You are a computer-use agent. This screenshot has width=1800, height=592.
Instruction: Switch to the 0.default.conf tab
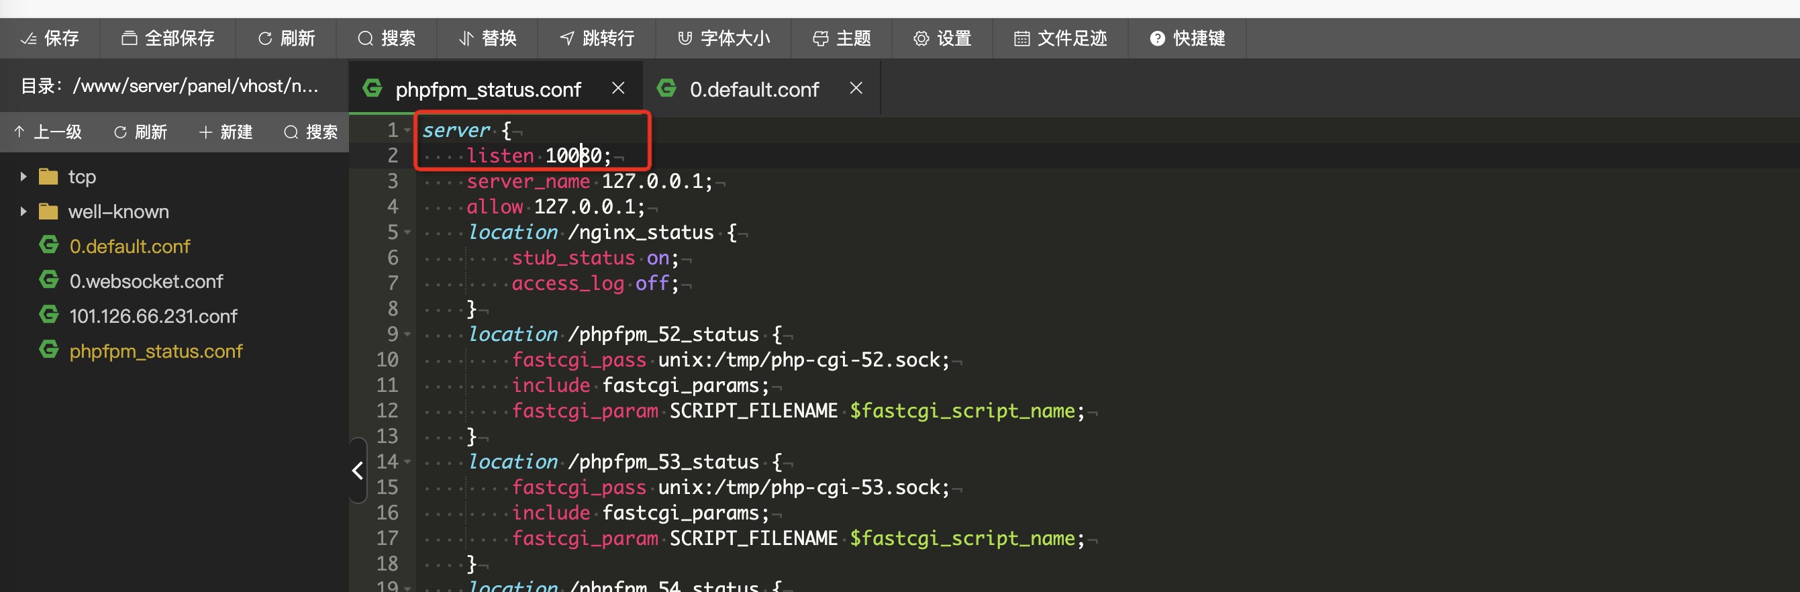tap(753, 89)
